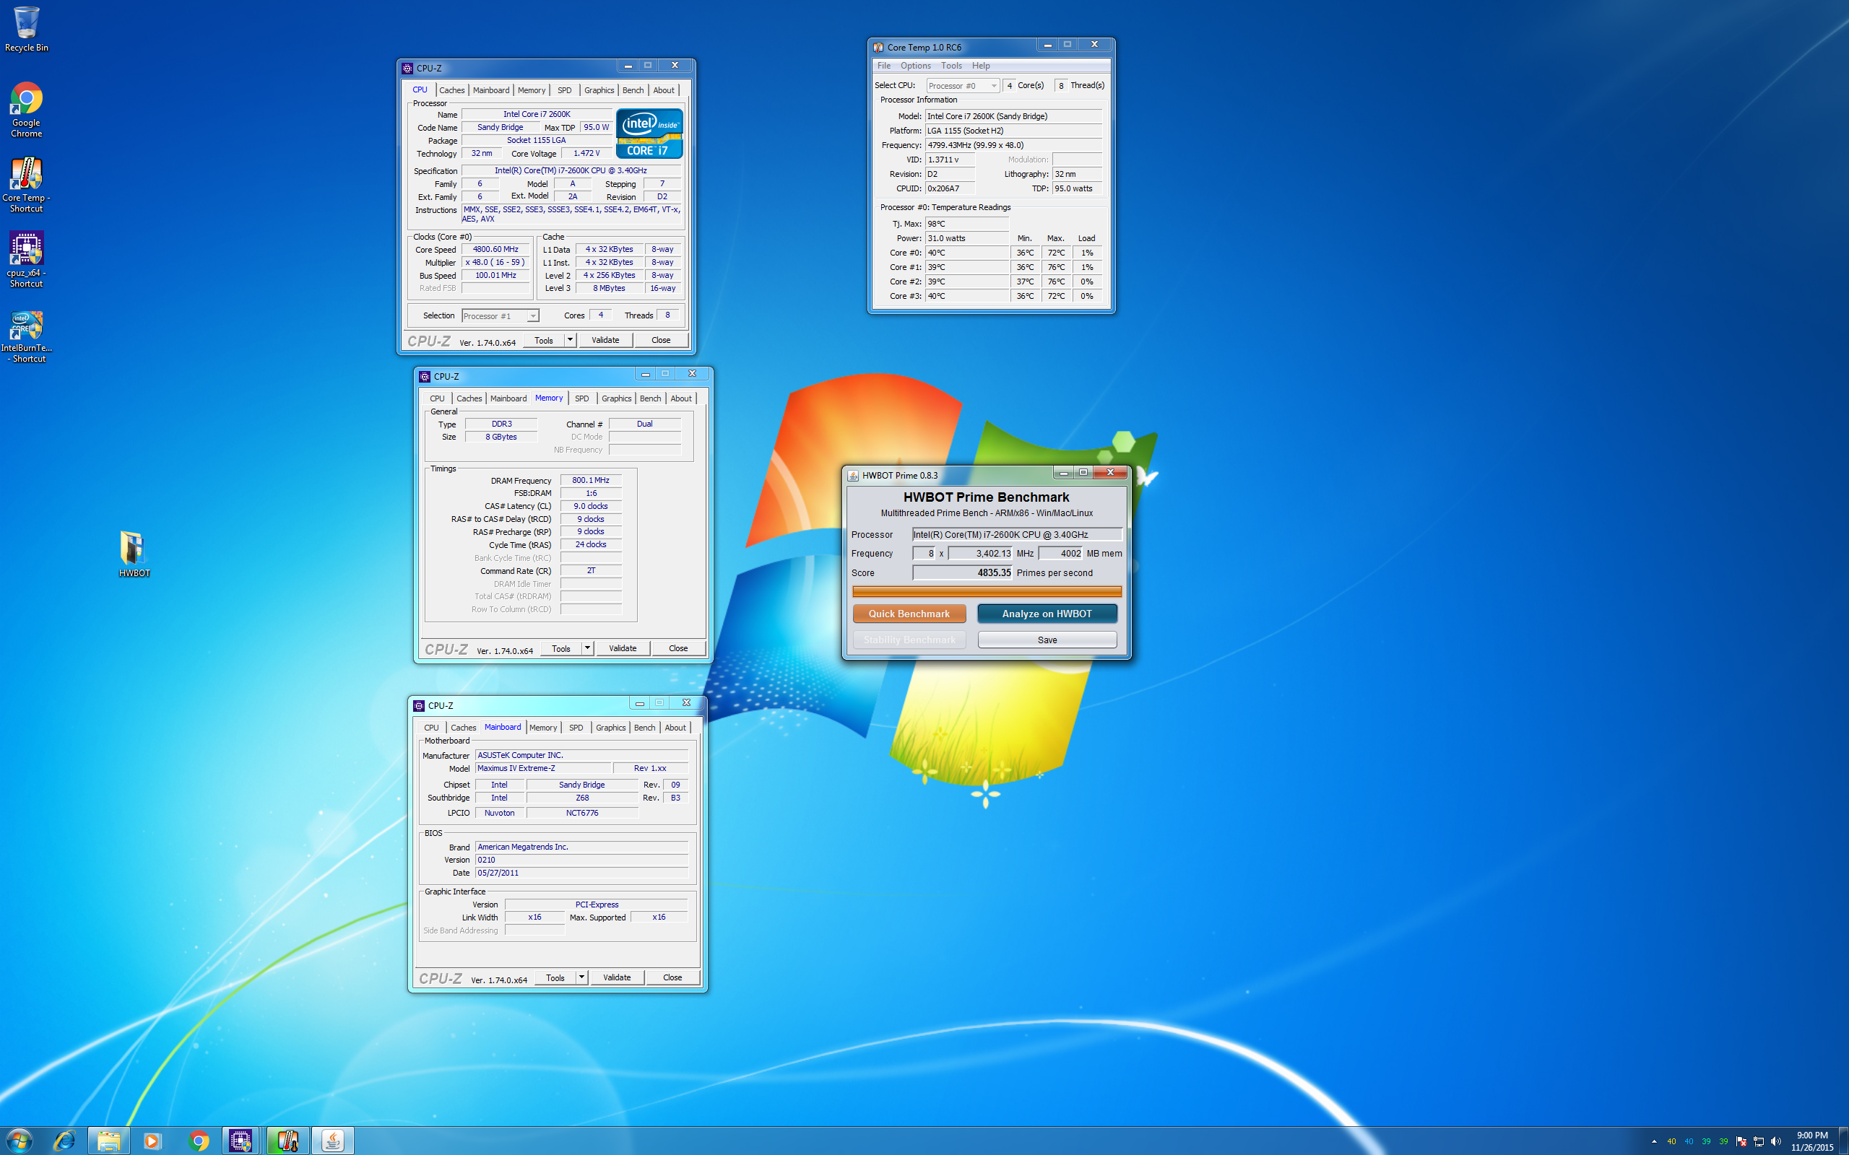
Task: Click the blue 40 Core Temp tray reading
Action: [1689, 1141]
